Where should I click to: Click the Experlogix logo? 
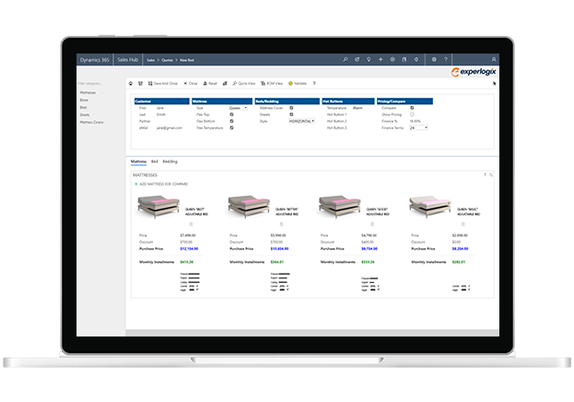click(474, 72)
